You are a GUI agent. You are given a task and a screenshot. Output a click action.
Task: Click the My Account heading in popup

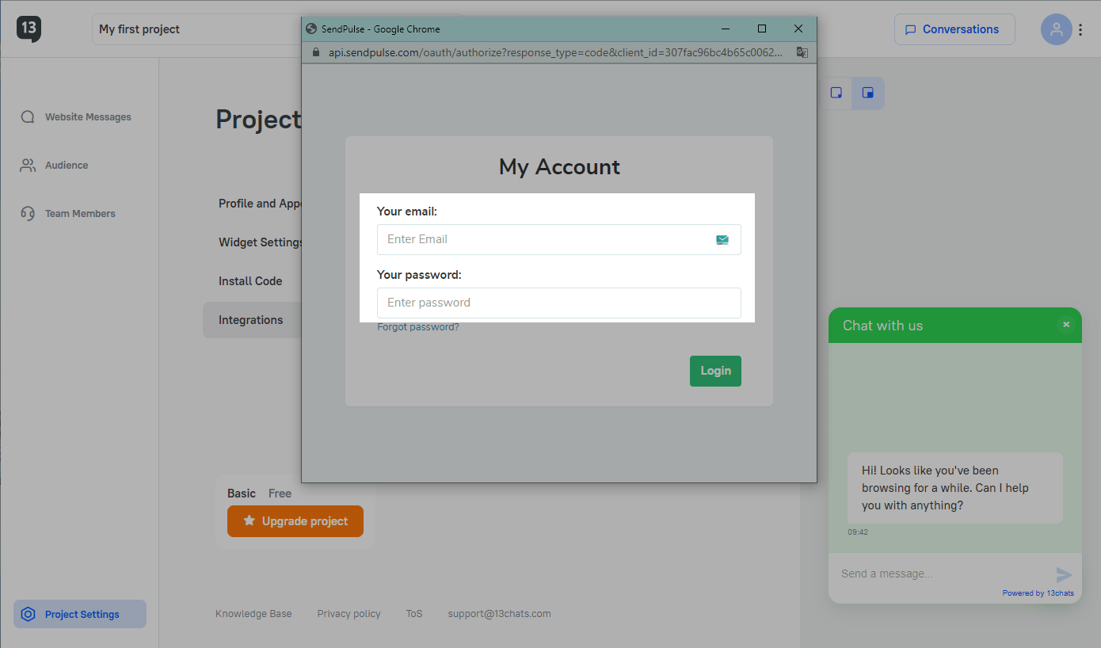pos(559,167)
